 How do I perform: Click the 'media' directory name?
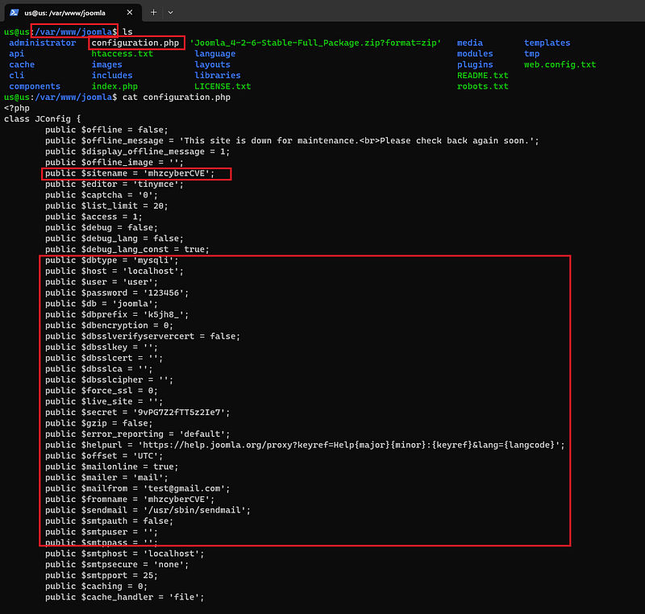(x=470, y=43)
